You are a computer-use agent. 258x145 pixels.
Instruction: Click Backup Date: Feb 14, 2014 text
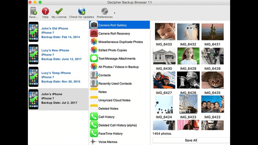pyautogui.click(x=60, y=37)
